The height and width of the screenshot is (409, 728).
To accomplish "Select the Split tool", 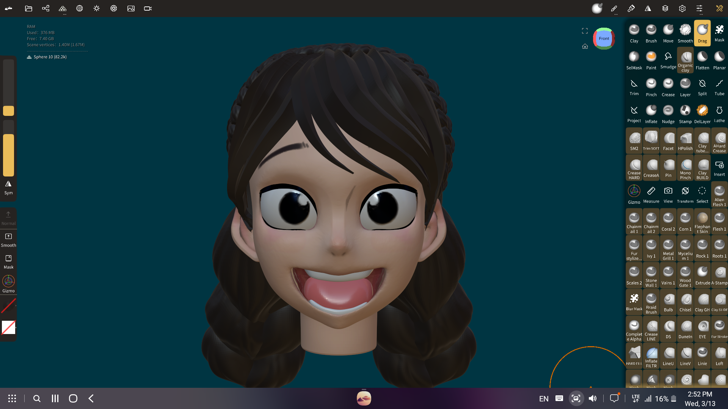I will 702,87.
